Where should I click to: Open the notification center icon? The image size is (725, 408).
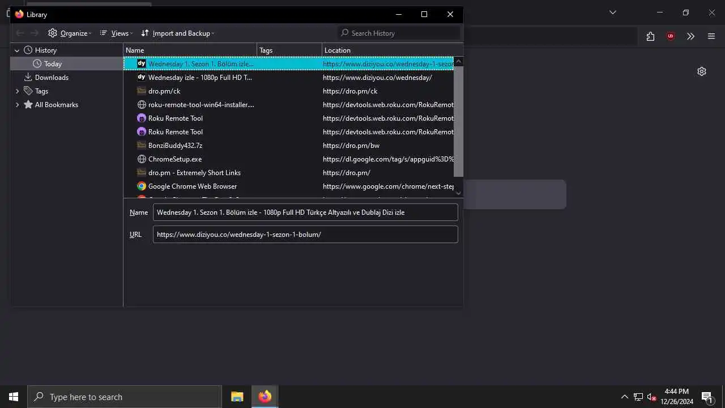(707, 397)
